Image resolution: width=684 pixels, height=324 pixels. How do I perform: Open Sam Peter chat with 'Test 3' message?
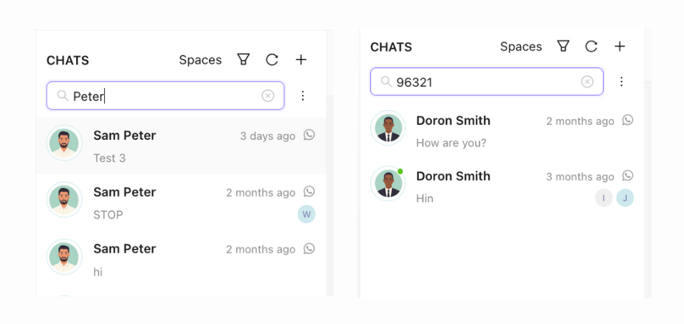181,146
